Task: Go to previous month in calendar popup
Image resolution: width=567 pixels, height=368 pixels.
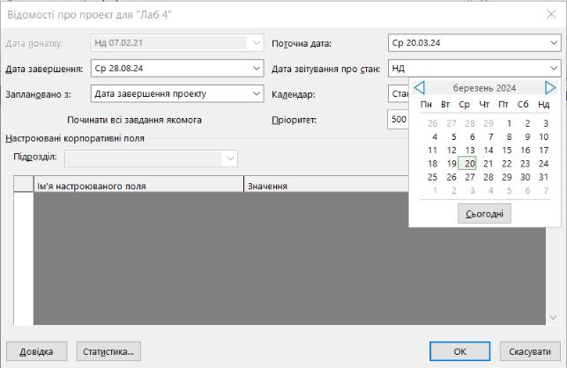Action: tap(420, 88)
